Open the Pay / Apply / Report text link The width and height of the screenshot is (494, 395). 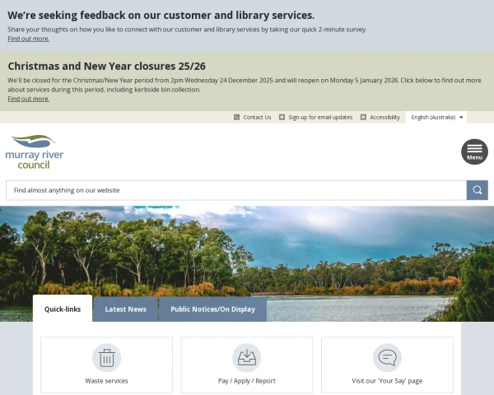[247, 380]
